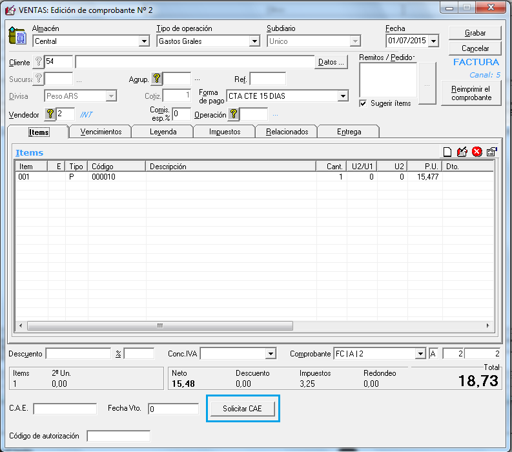Click the red delete item icon
Viewport: 512px width, 452px height.
pyautogui.click(x=476, y=152)
